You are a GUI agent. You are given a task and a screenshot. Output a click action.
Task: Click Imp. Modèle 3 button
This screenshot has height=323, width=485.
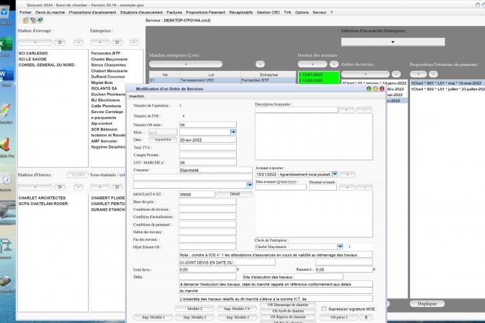237,317
